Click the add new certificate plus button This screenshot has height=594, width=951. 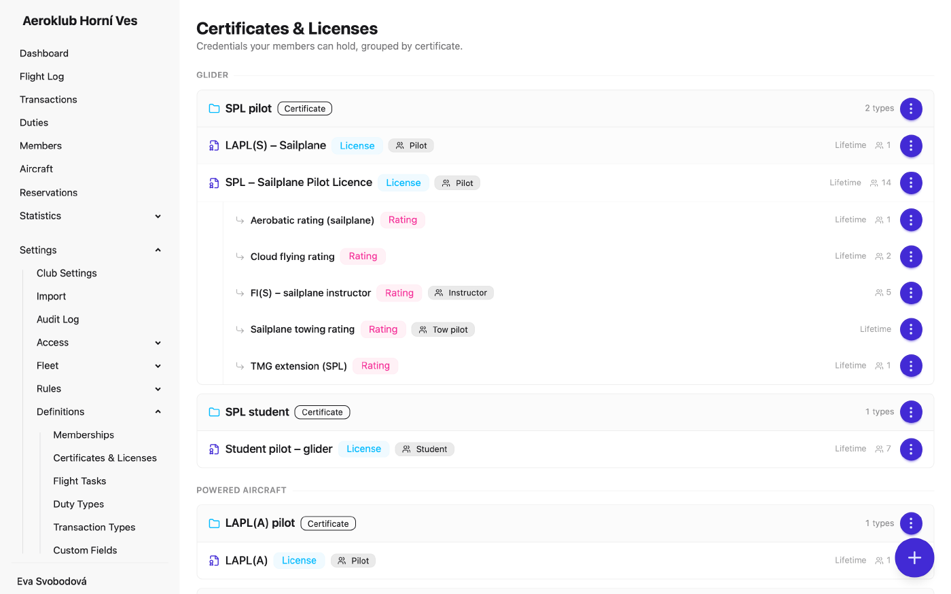click(x=914, y=558)
